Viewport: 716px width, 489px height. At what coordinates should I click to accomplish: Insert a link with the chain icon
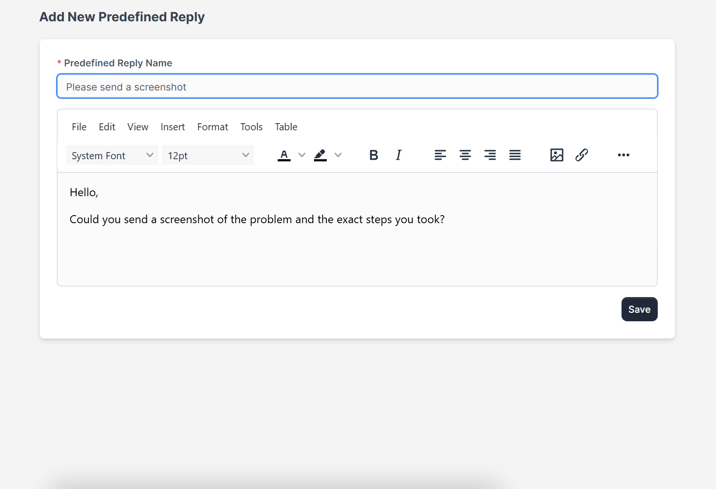coord(582,155)
